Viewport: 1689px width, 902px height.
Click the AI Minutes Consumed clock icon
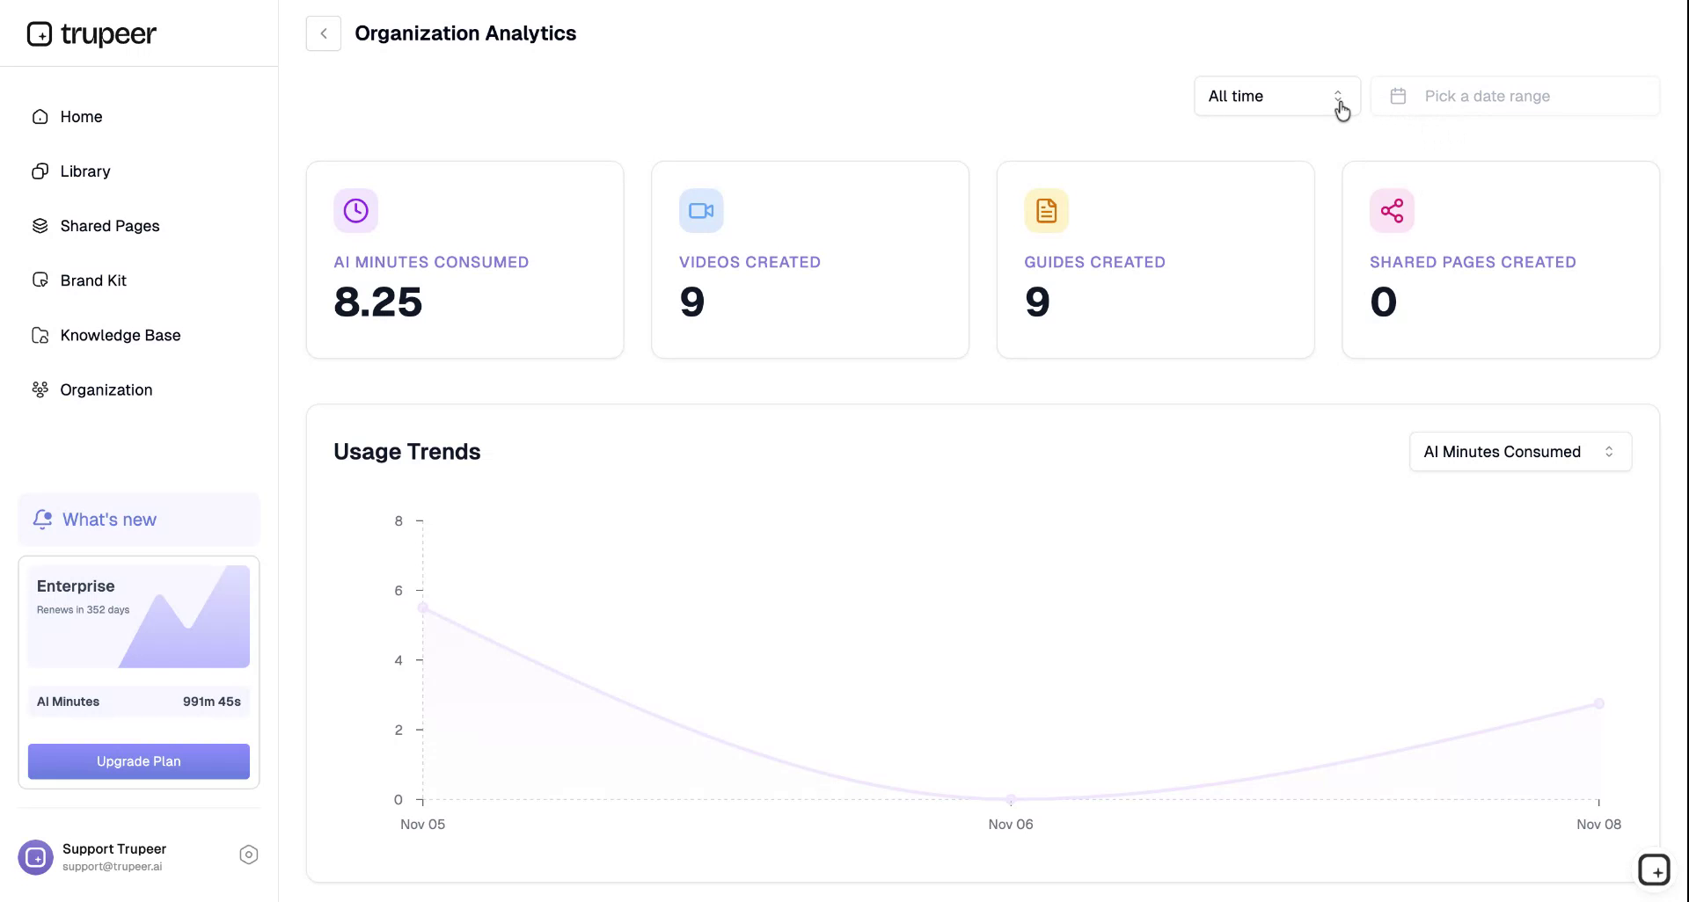(x=355, y=211)
